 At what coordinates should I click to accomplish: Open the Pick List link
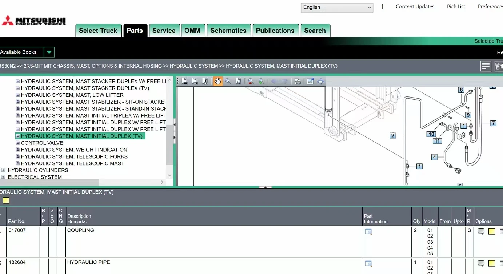tap(456, 7)
